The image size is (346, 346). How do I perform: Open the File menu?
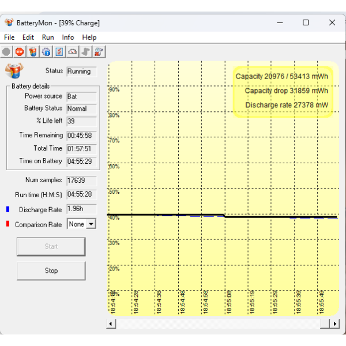9,37
